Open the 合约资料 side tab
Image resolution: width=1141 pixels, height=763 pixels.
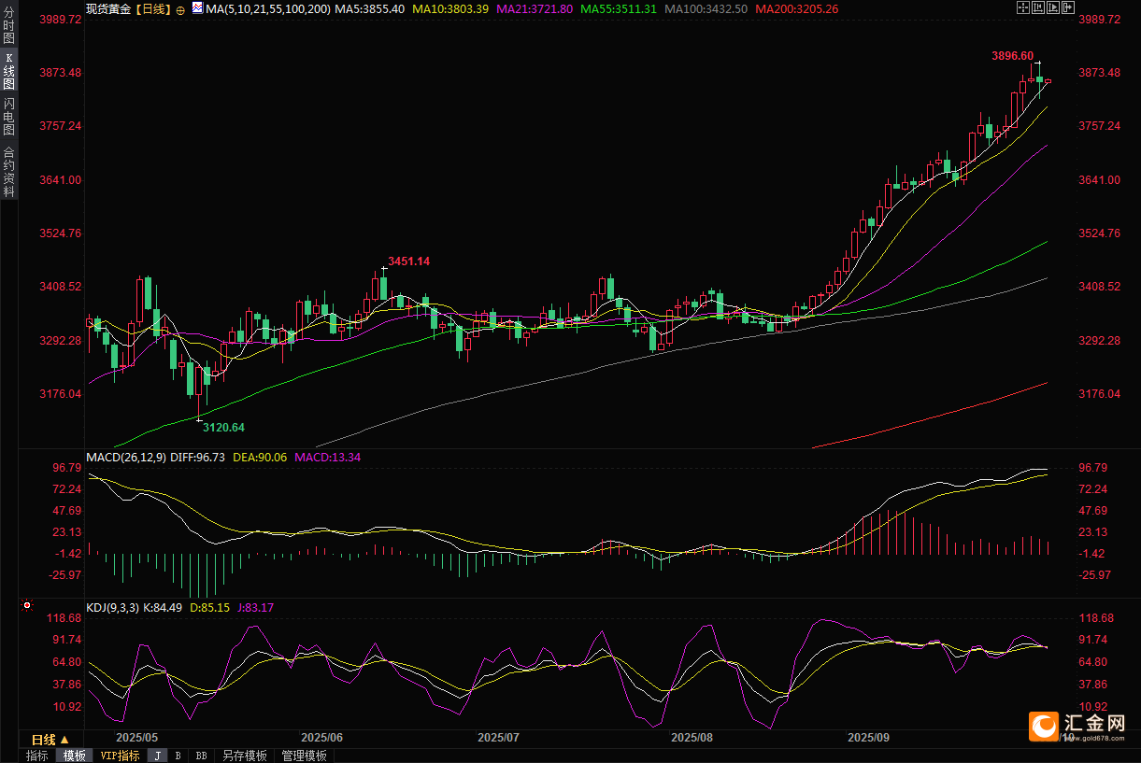pos(8,171)
